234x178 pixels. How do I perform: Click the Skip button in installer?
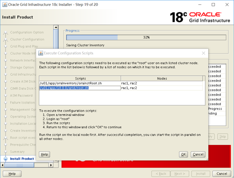[223, 137]
